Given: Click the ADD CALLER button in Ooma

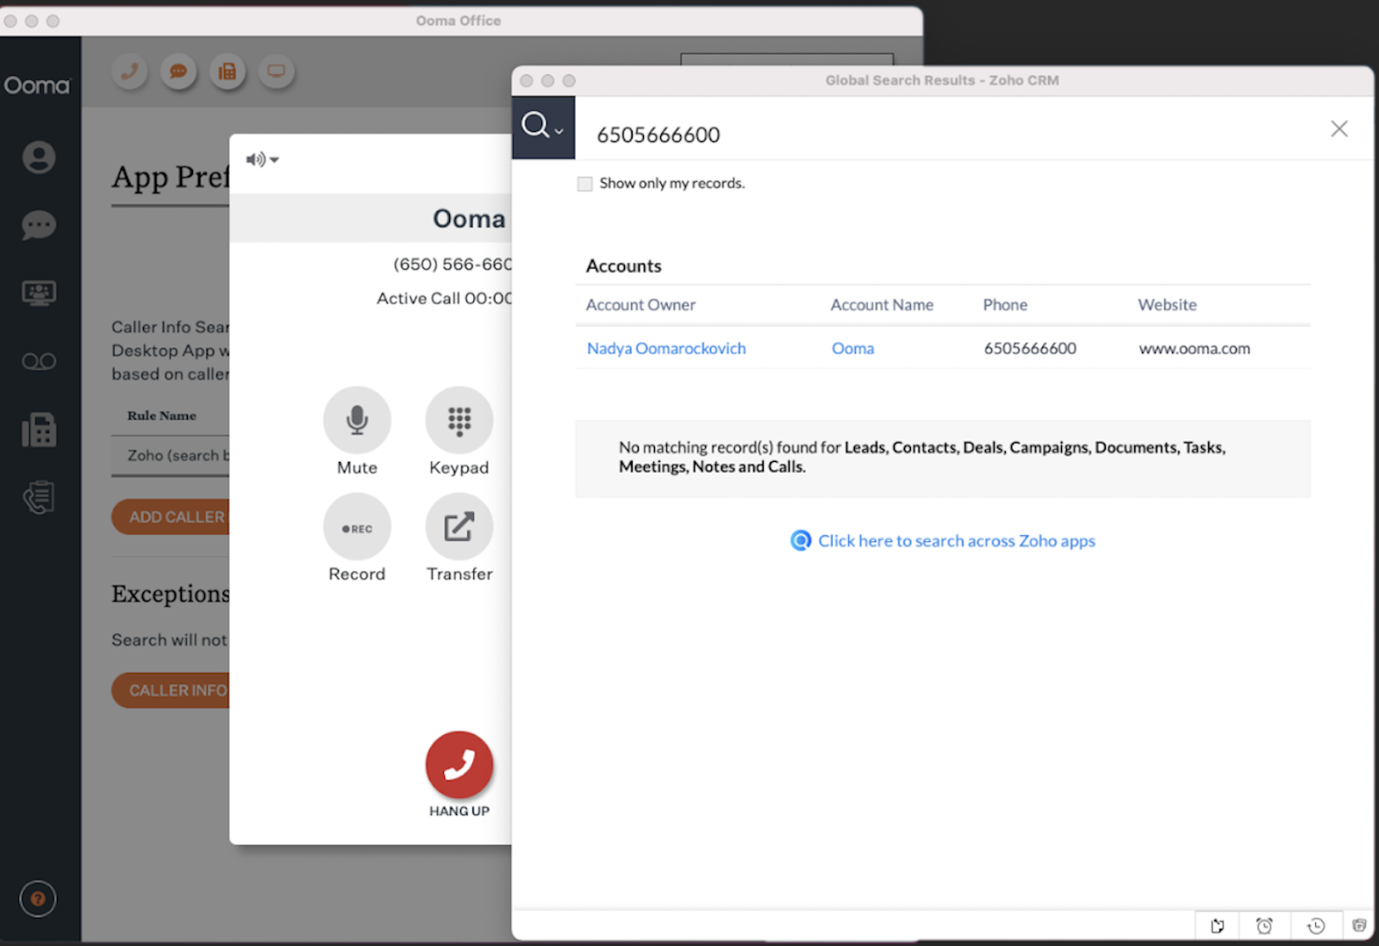Looking at the screenshot, I should click(x=171, y=517).
